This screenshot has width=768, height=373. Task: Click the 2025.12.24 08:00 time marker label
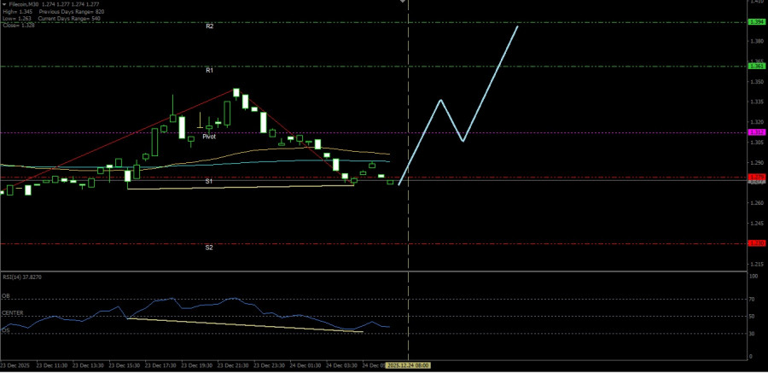tap(409, 365)
